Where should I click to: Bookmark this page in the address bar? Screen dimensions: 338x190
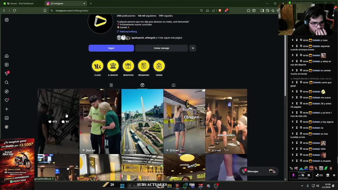pyautogui.click(x=45, y=11)
